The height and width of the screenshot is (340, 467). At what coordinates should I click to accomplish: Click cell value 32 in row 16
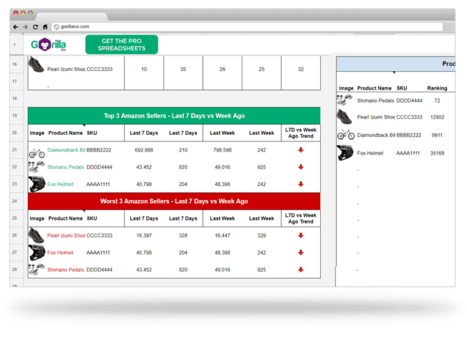301,69
